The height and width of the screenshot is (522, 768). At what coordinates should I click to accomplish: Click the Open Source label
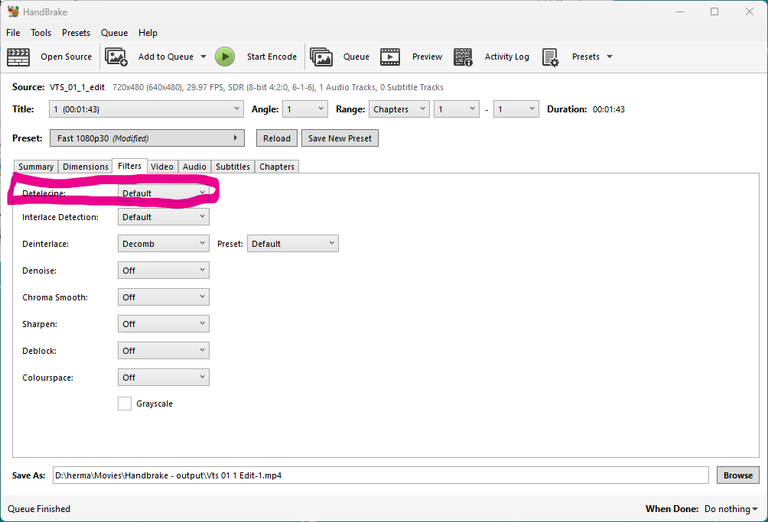click(66, 57)
